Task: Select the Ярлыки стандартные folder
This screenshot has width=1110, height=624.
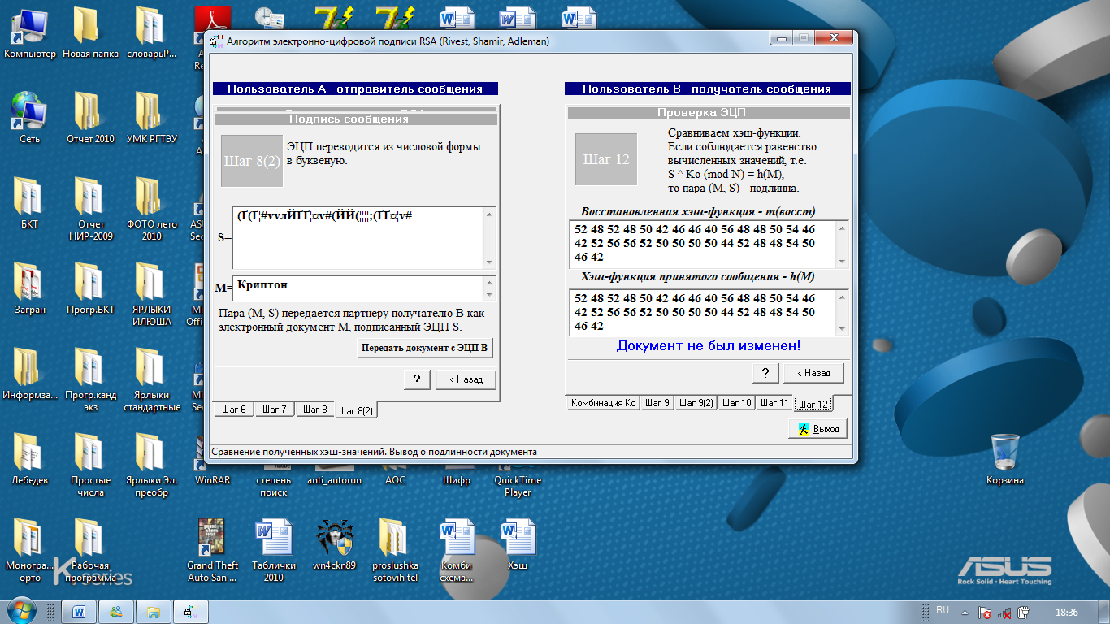Action: [152, 379]
